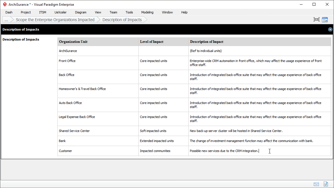
Task: Open the mail envelope icon in status bar
Action: point(316,184)
